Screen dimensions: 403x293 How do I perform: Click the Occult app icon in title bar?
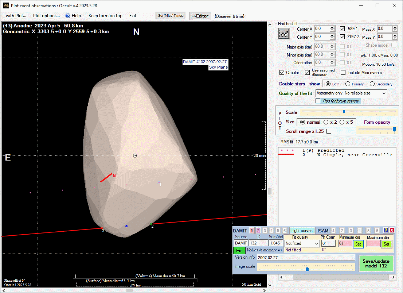[x=6, y=6]
